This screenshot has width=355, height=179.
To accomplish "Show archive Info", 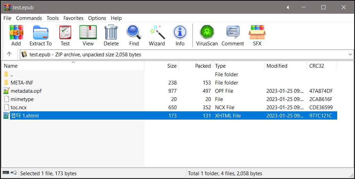I will point(180,35).
